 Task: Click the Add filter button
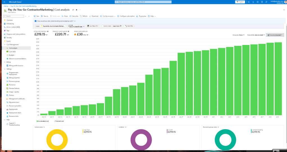pyautogui.click(x=129, y=26)
